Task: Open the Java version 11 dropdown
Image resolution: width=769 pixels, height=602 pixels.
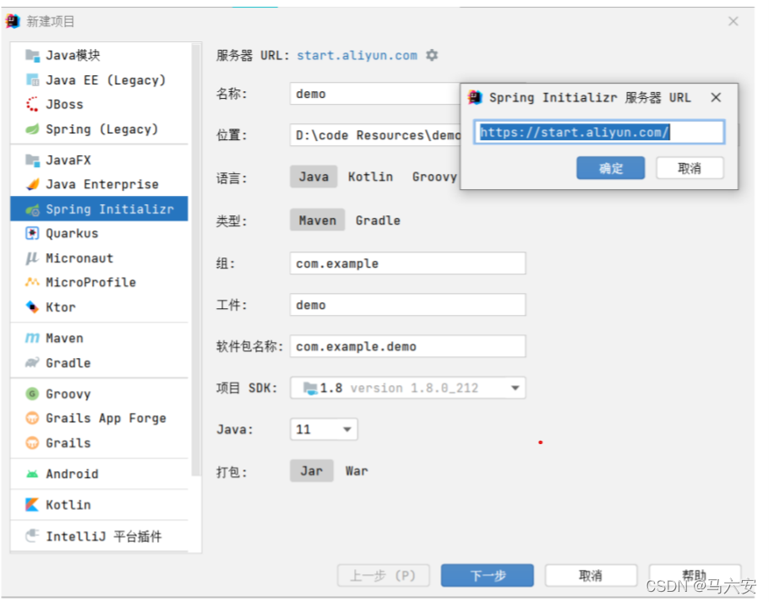Action: [x=324, y=430]
